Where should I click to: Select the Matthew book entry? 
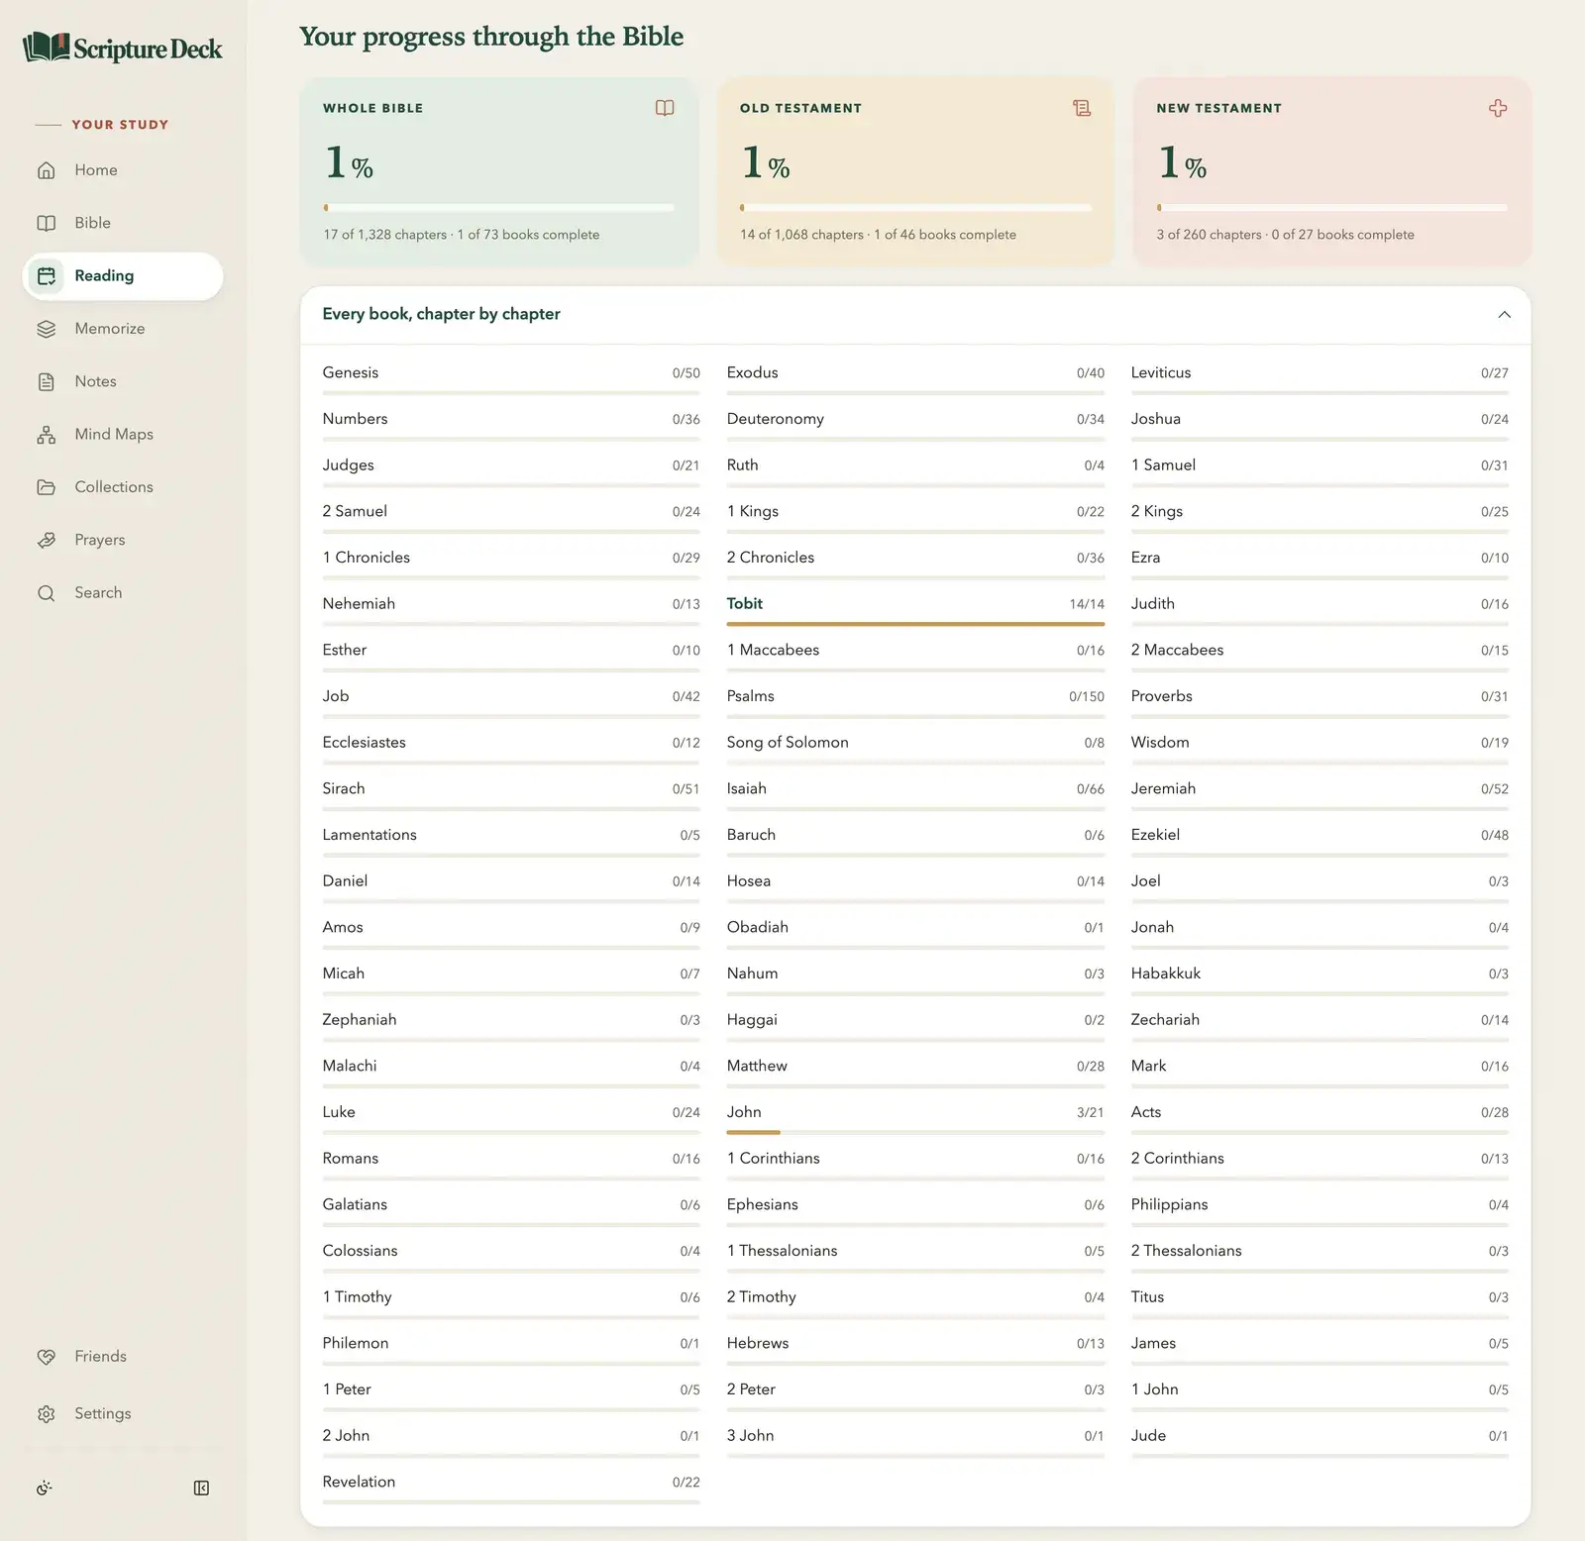point(915,1071)
